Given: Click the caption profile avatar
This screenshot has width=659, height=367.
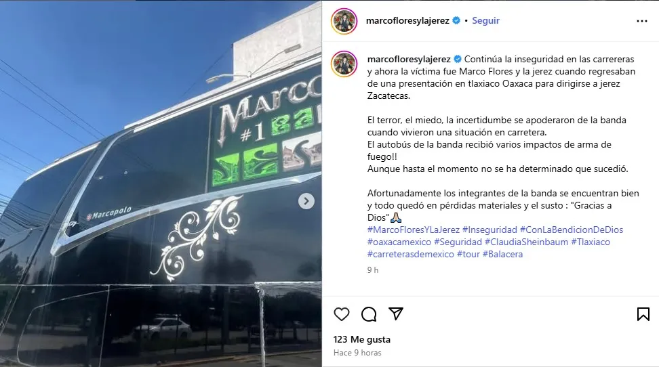Looking at the screenshot, I should pos(344,64).
